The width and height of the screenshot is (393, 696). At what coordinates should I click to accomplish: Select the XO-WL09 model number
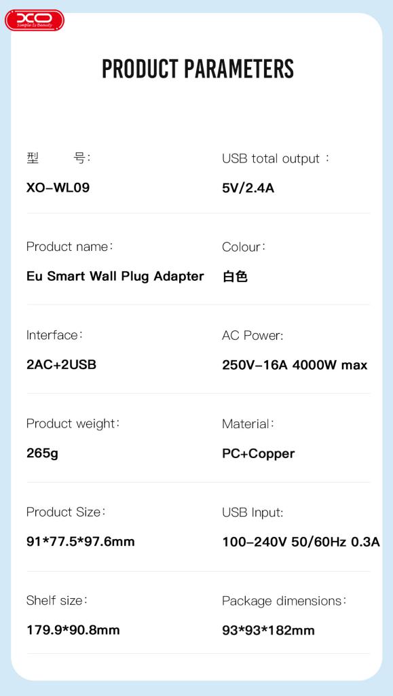pyautogui.click(x=58, y=188)
